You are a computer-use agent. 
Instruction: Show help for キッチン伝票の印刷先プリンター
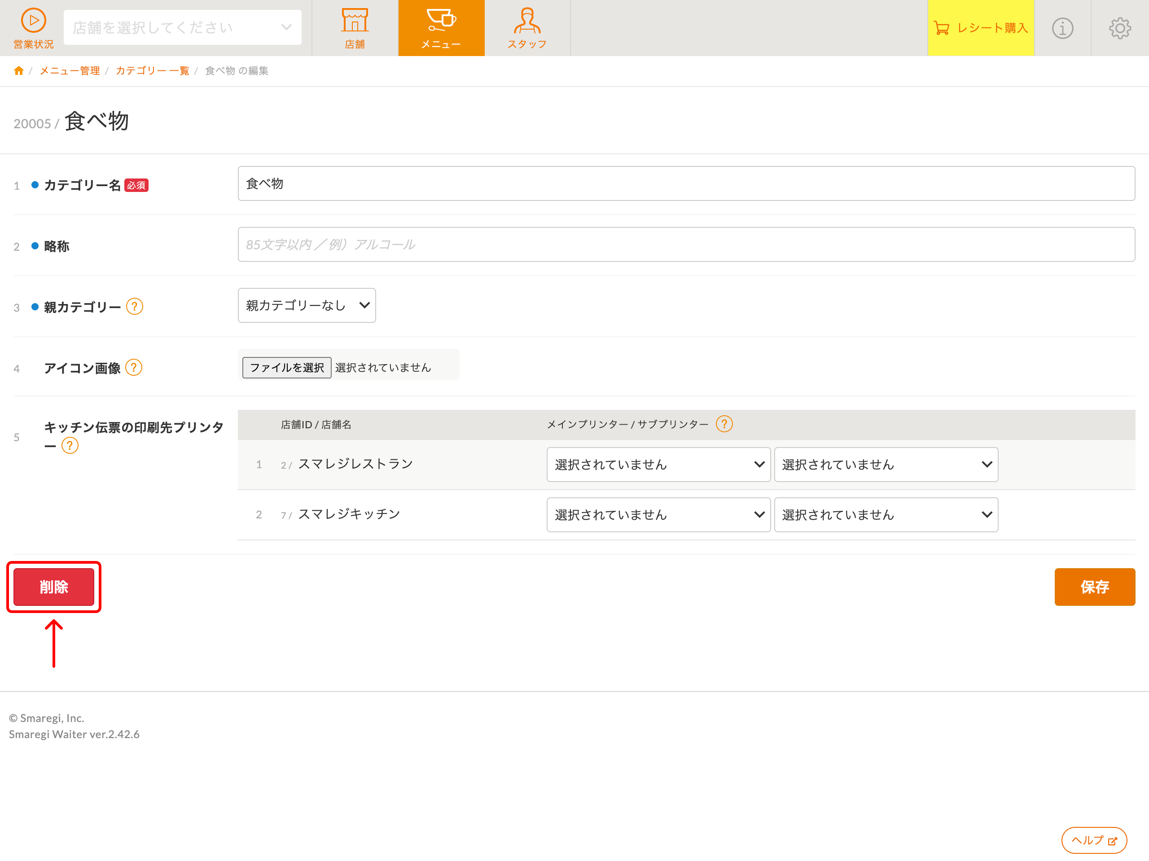(x=70, y=445)
